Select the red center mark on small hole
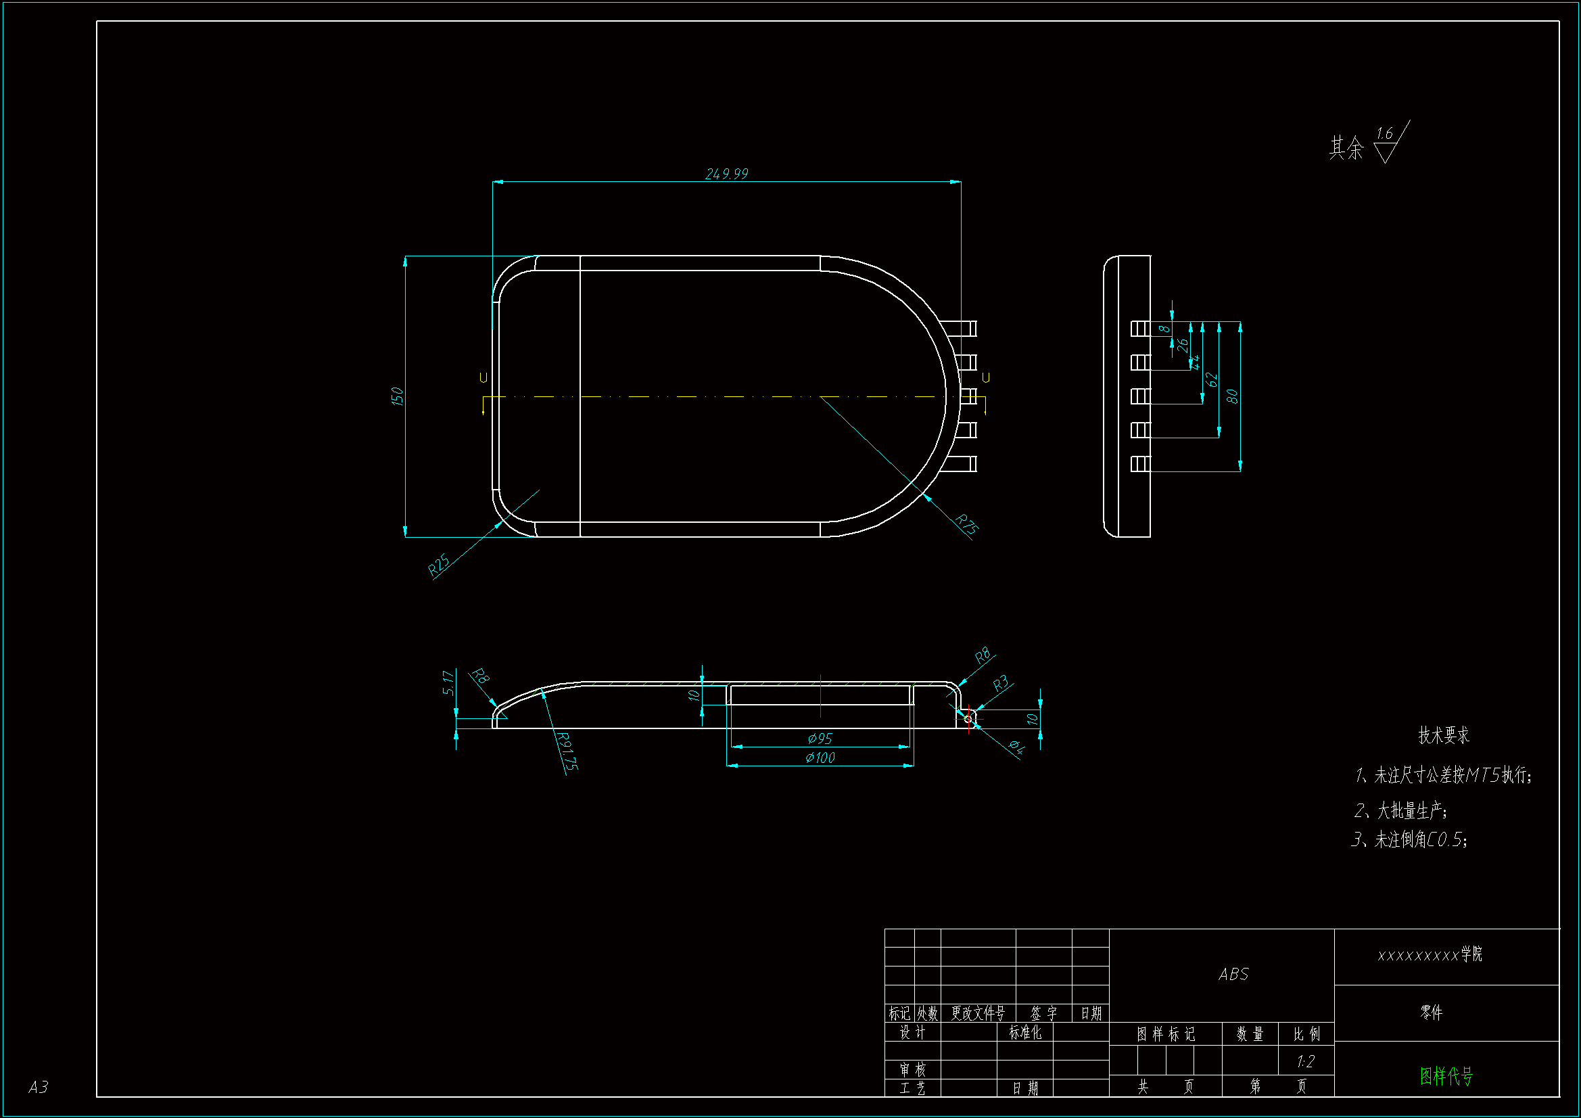1581x1118 pixels. [968, 718]
